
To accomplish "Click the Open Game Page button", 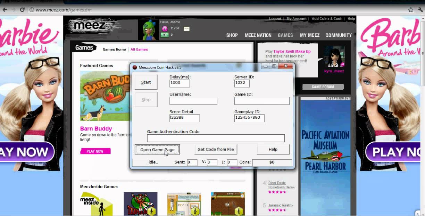I will [x=157, y=150].
